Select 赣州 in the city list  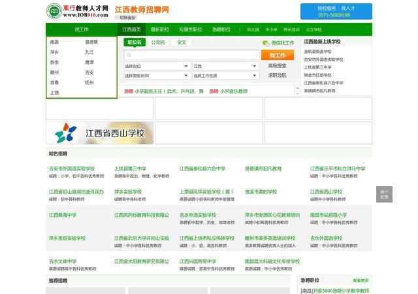tap(54, 73)
